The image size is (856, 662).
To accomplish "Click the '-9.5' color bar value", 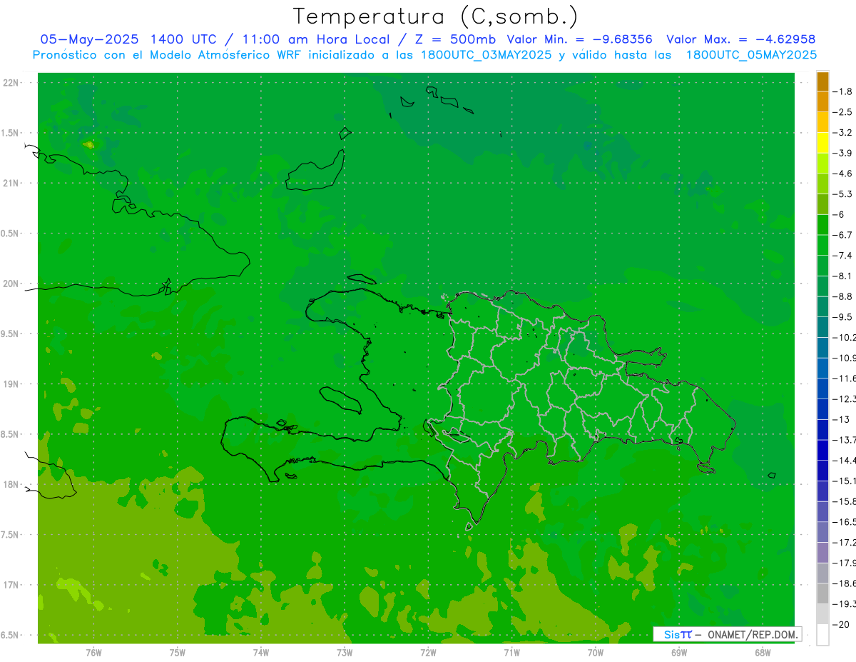I will 843,317.
